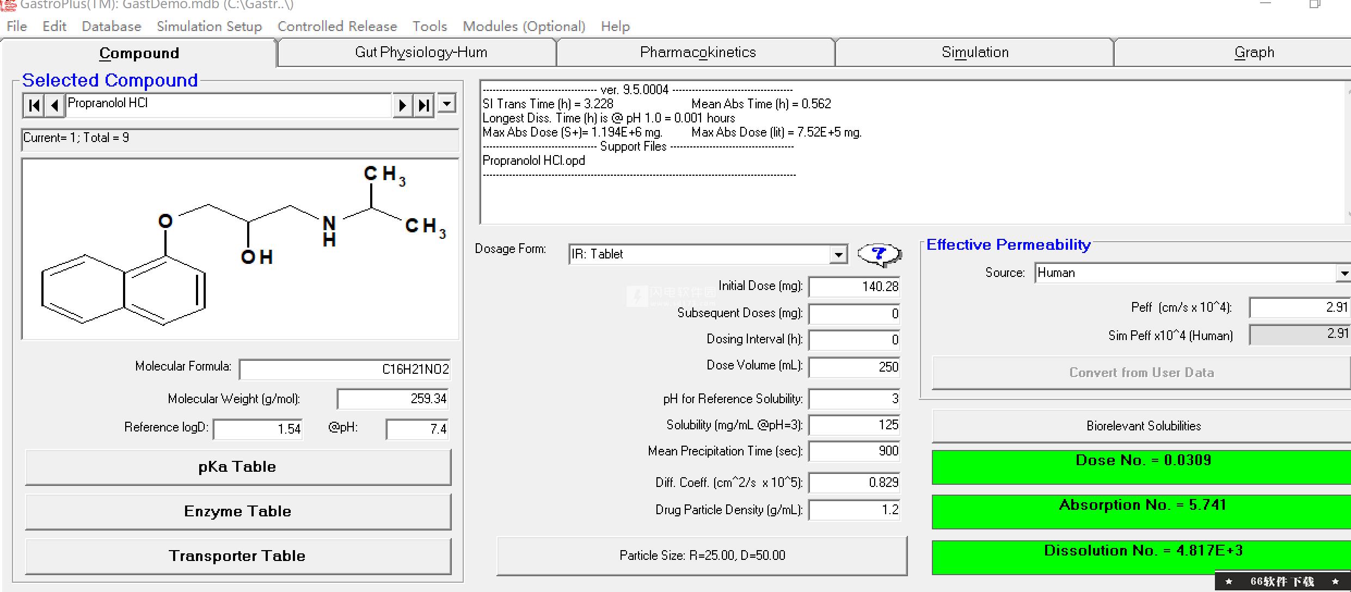Open the Edit menu
Image resolution: width=1351 pixels, height=592 pixels.
(54, 26)
